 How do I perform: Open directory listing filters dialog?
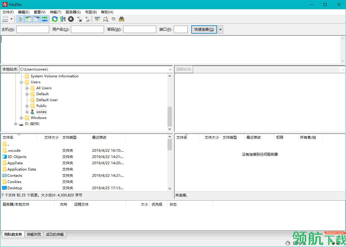click(x=97, y=19)
